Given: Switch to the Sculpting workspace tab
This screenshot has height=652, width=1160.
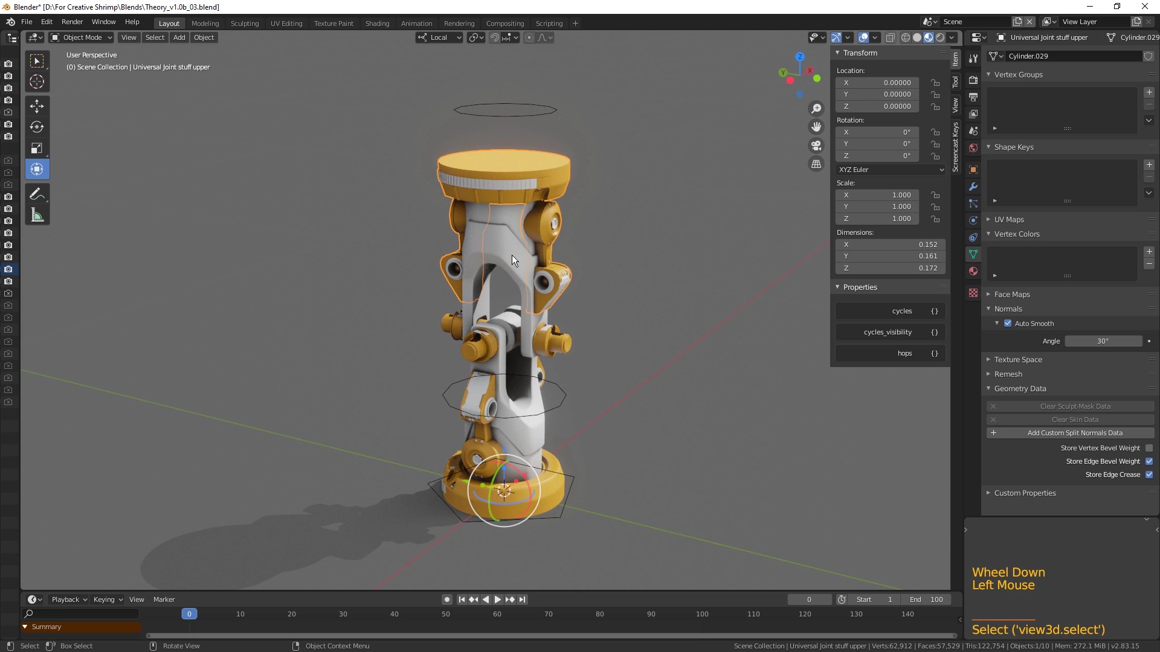Looking at the screenshot, I should [244, 24].
